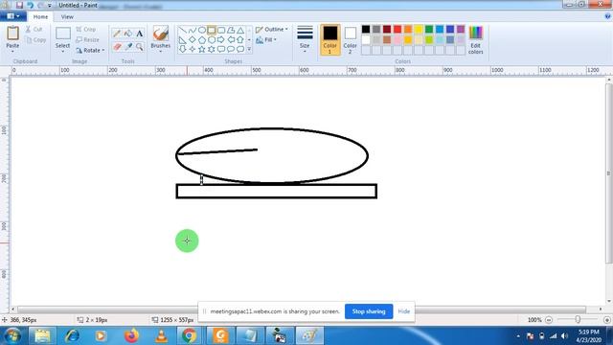Choose the Six-point star shape
This screenshot has height=345, width=613.
coord(212,49)
